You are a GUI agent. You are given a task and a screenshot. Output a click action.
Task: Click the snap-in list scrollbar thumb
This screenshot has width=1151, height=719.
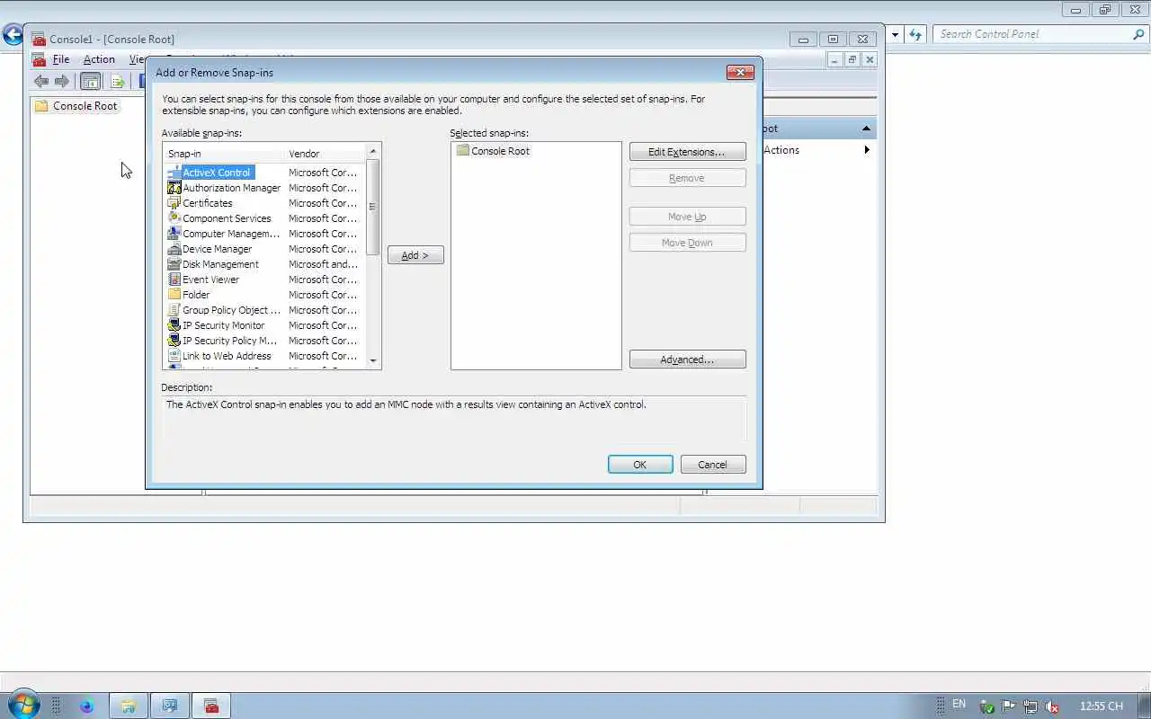[x=373, y=207]
